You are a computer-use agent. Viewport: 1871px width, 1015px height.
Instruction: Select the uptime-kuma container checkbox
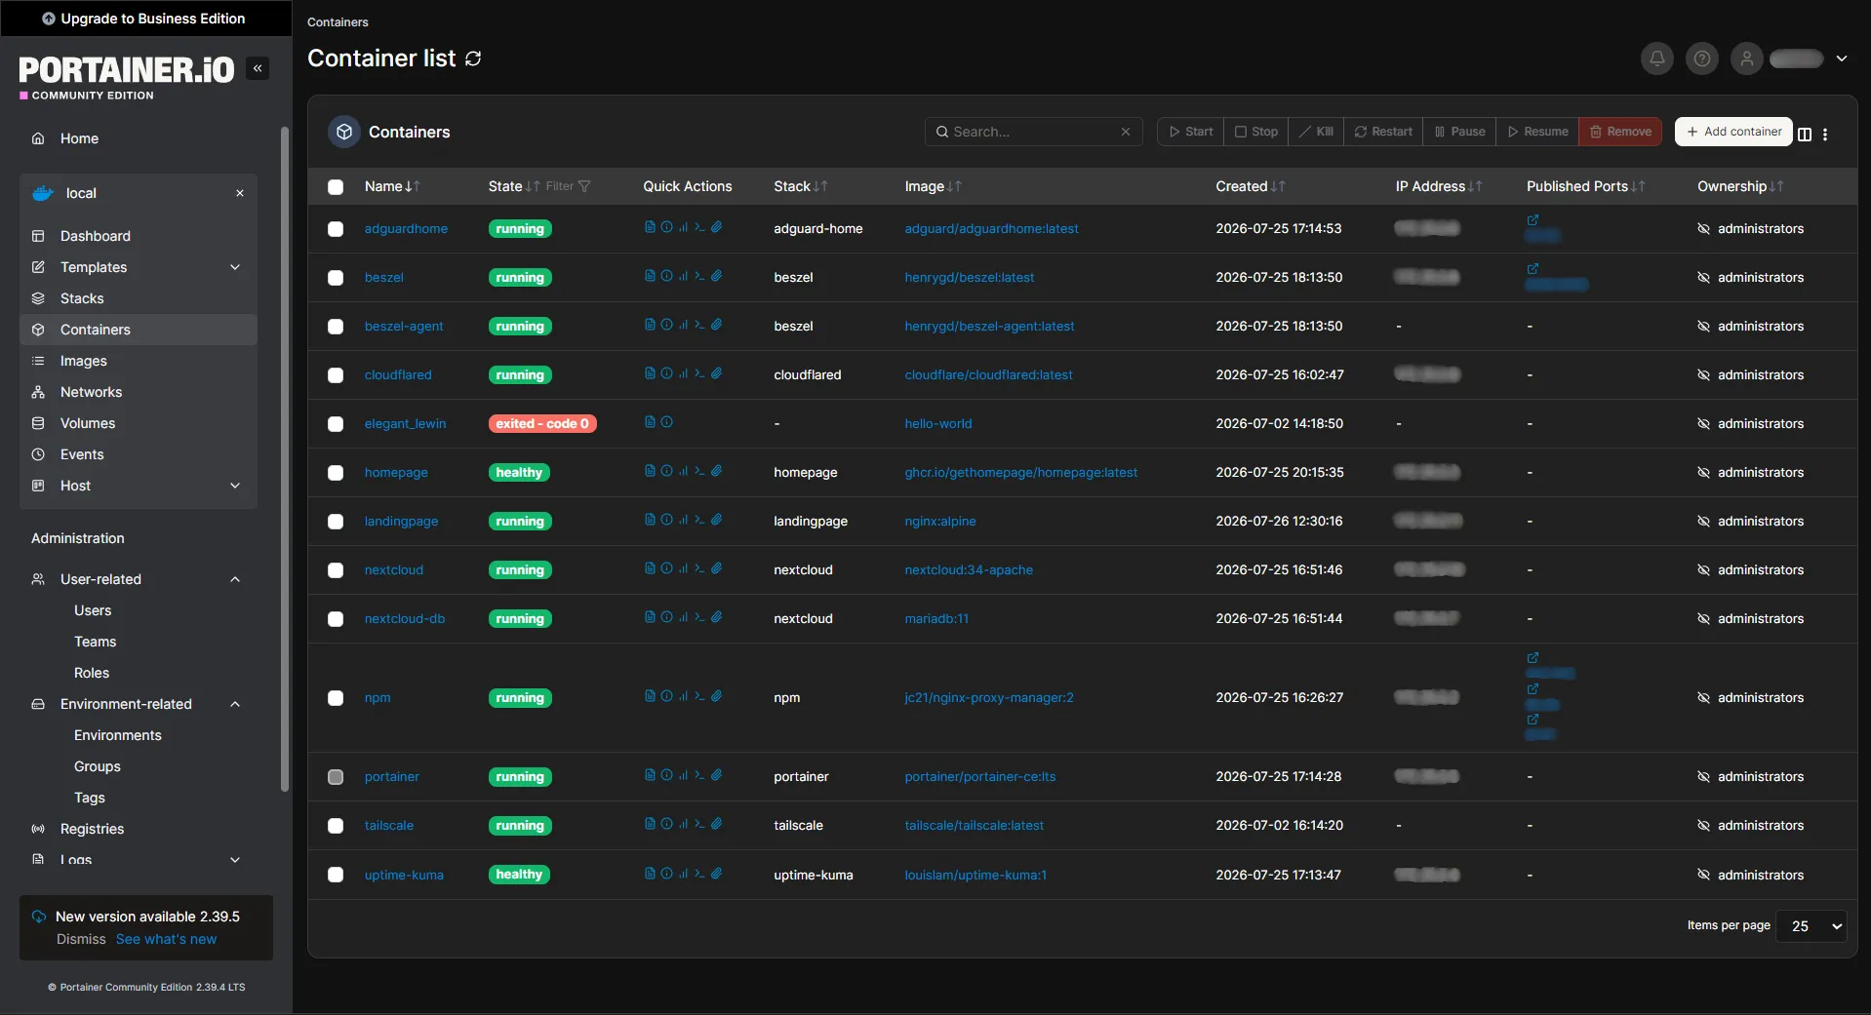336,875
